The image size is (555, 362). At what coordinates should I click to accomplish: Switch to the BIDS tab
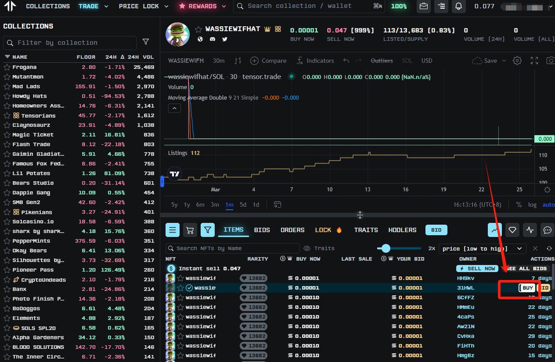[262, 230]
